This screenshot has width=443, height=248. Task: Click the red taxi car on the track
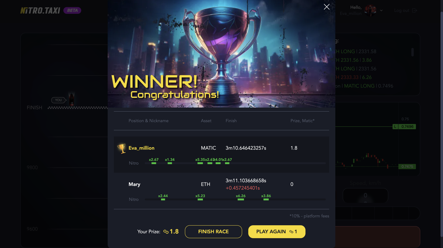(71, 99)
